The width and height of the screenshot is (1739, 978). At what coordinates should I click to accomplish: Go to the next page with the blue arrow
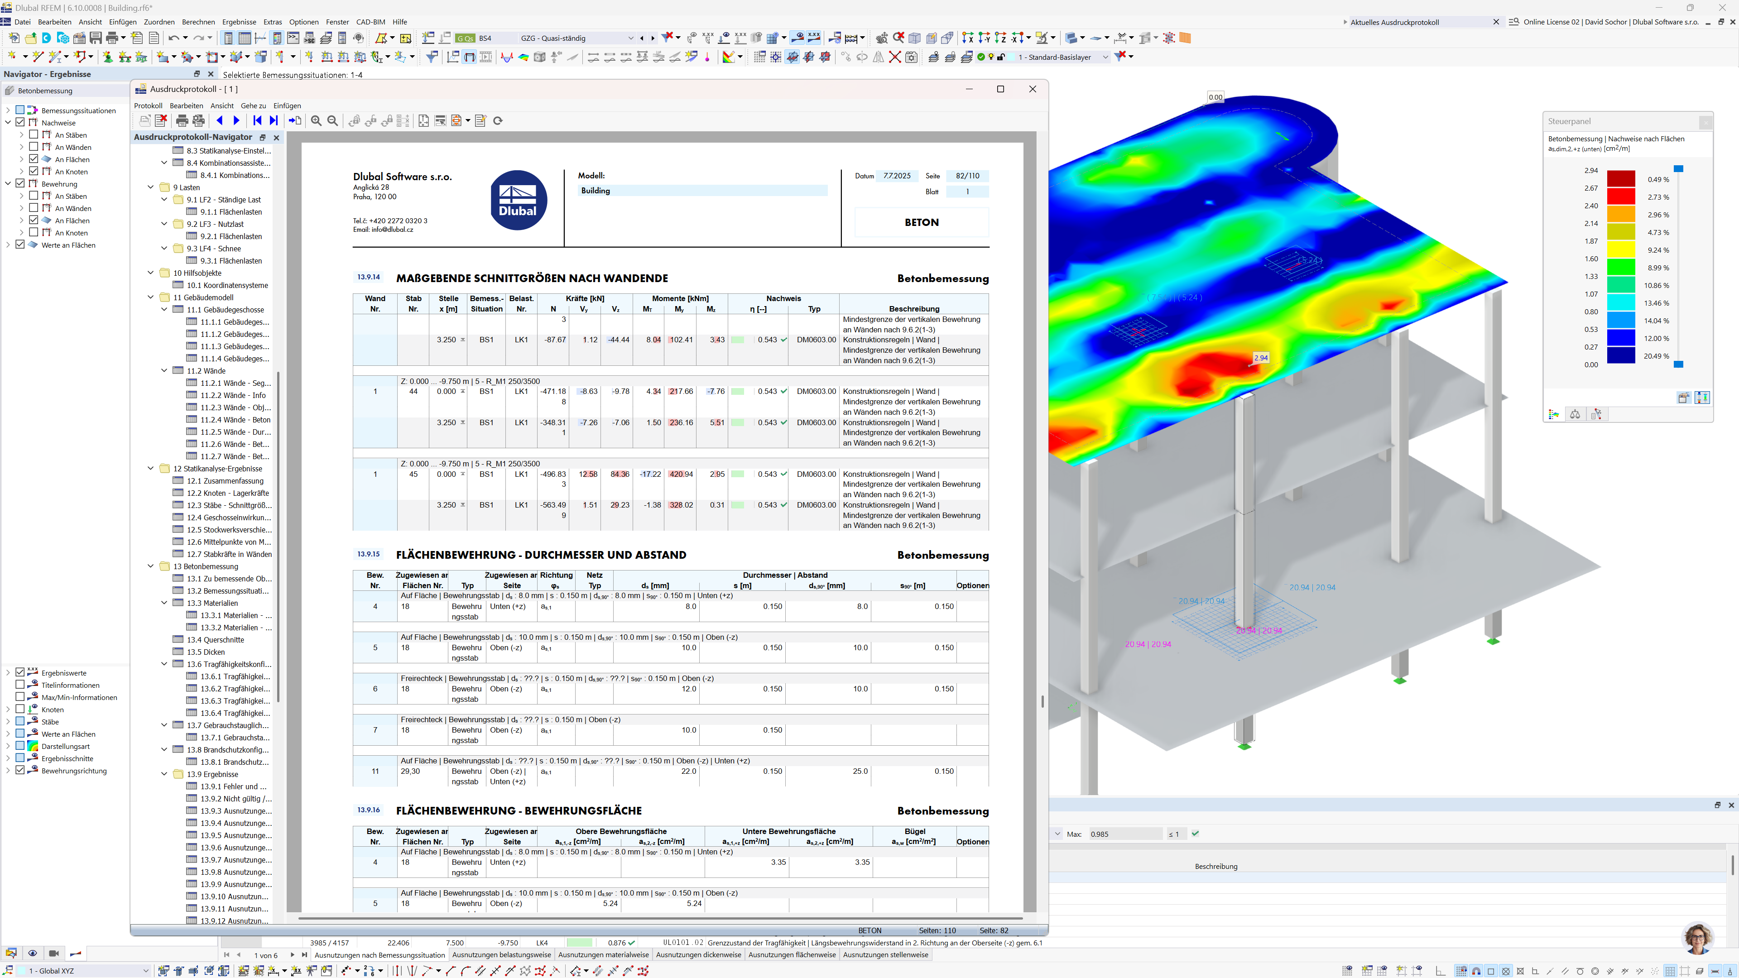[235, 121]
